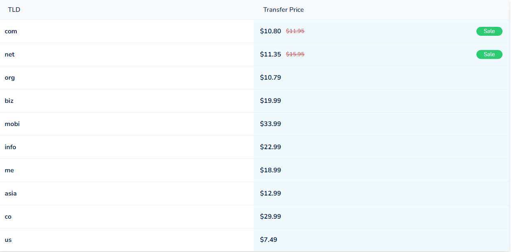Viewport: 511px width, 252px height.
Task: Select the me TLD row label
Action: tap(9, 170)
